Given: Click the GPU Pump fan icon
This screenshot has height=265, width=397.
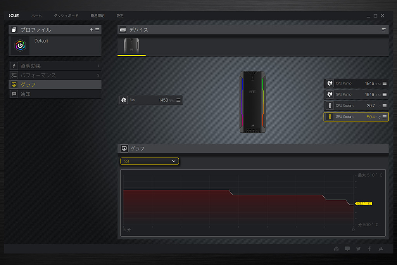Looking at the screenshot, I should [330, 95].
